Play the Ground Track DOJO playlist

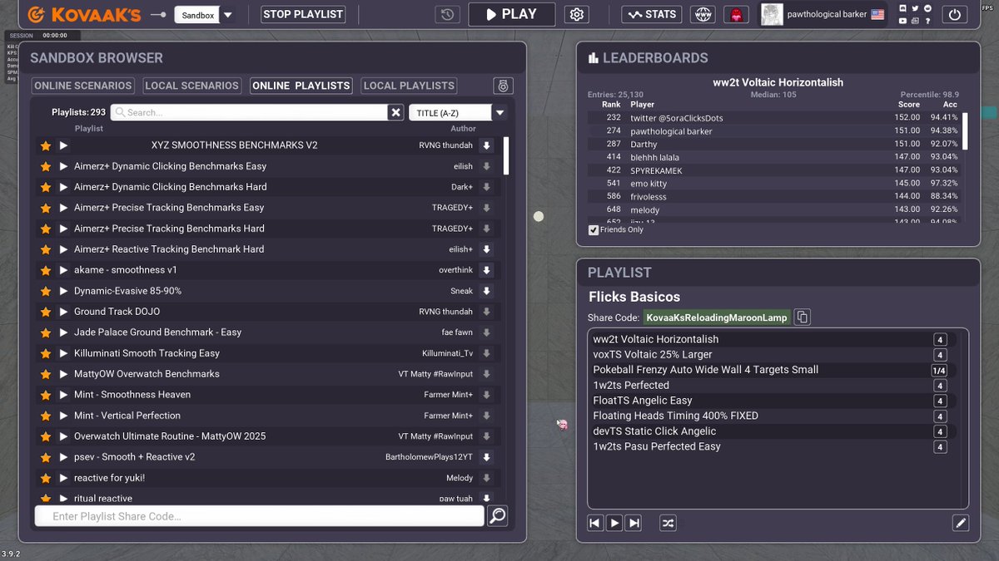(x=63, y=312)
